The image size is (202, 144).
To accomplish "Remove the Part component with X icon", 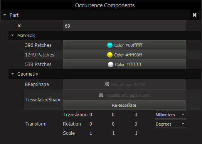I will (194, 15).
